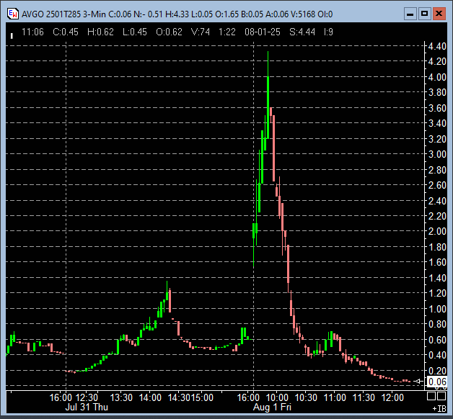Viewport: 453px width, 419px height.
Task: Click the H:0.62 high value in data row
Action: point(100,32)
